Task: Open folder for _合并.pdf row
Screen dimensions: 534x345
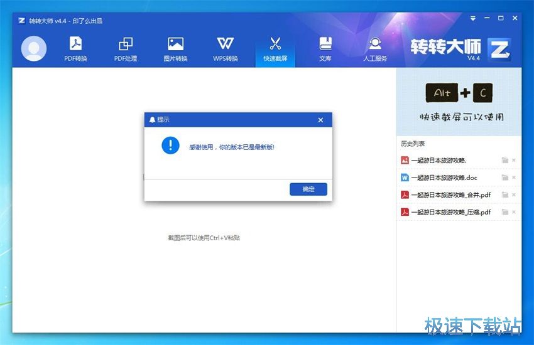Action: pyautogui.click(x=504, y=194)
